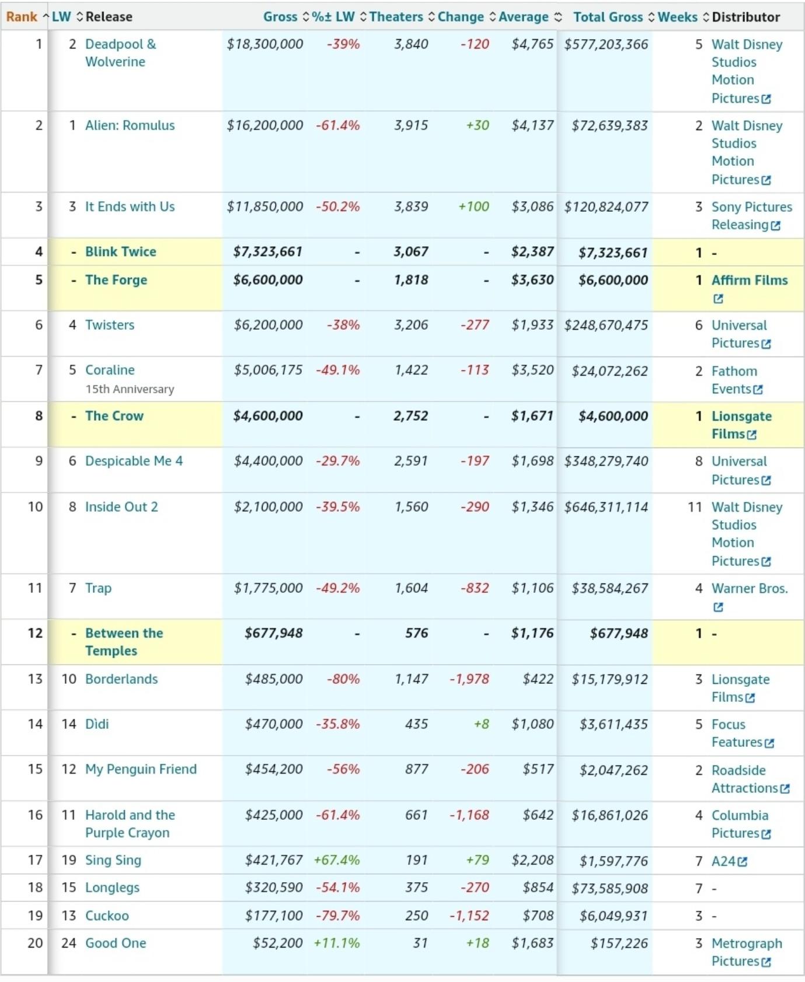Image resolution: width=805 pixels, height=982 pixels.
Task: Open Inside Out 2 release link
Action: (x=121, y=506)
